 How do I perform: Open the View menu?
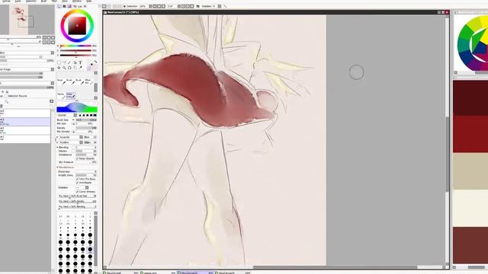click(x=64, y=2)
